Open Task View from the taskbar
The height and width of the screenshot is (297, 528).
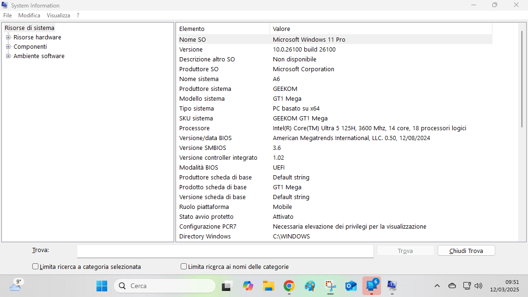coord(227,286)
